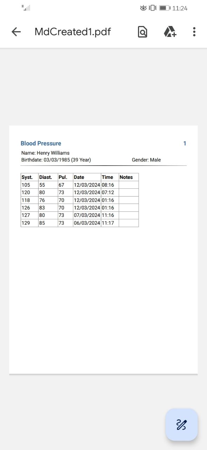Tap the annotate pen floating button

click(x=181, y=425)
